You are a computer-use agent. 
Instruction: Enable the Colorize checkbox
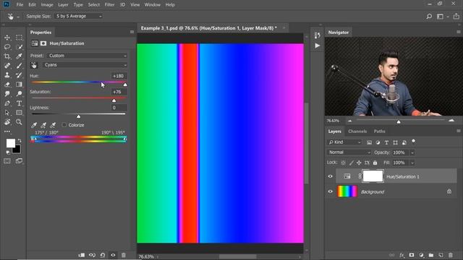click(64, 125)
